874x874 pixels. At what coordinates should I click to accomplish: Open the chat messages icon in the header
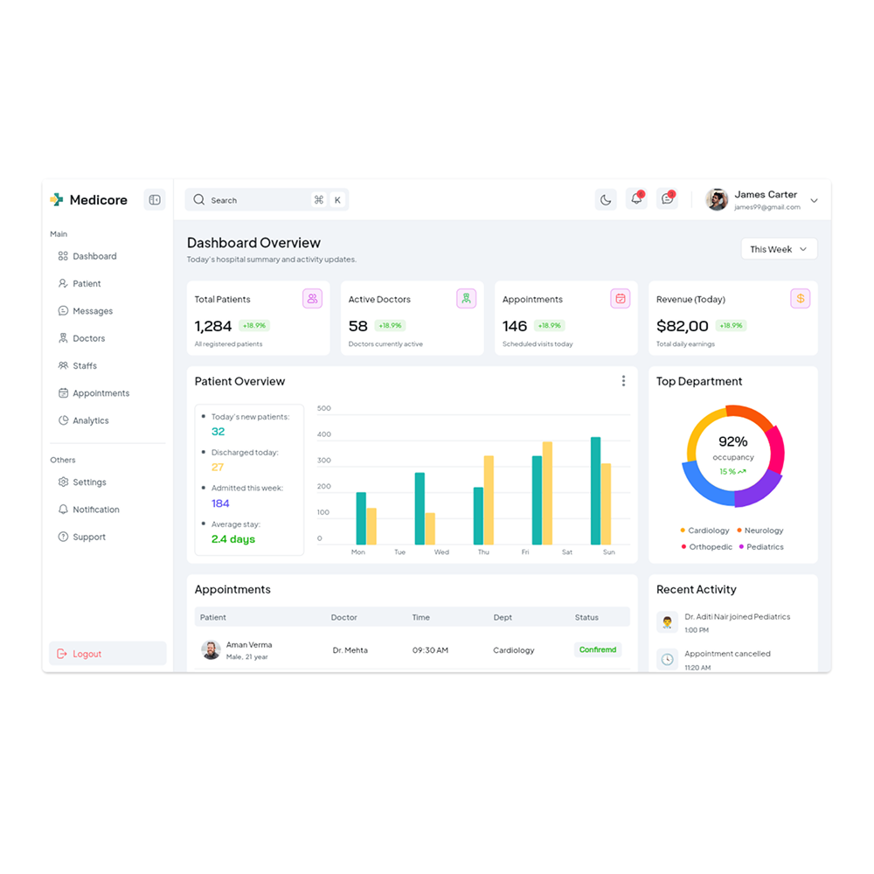[668, 199]
